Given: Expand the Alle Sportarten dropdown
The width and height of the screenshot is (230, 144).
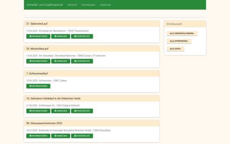Looking at the screenshot, I should (x=179, y=41).
